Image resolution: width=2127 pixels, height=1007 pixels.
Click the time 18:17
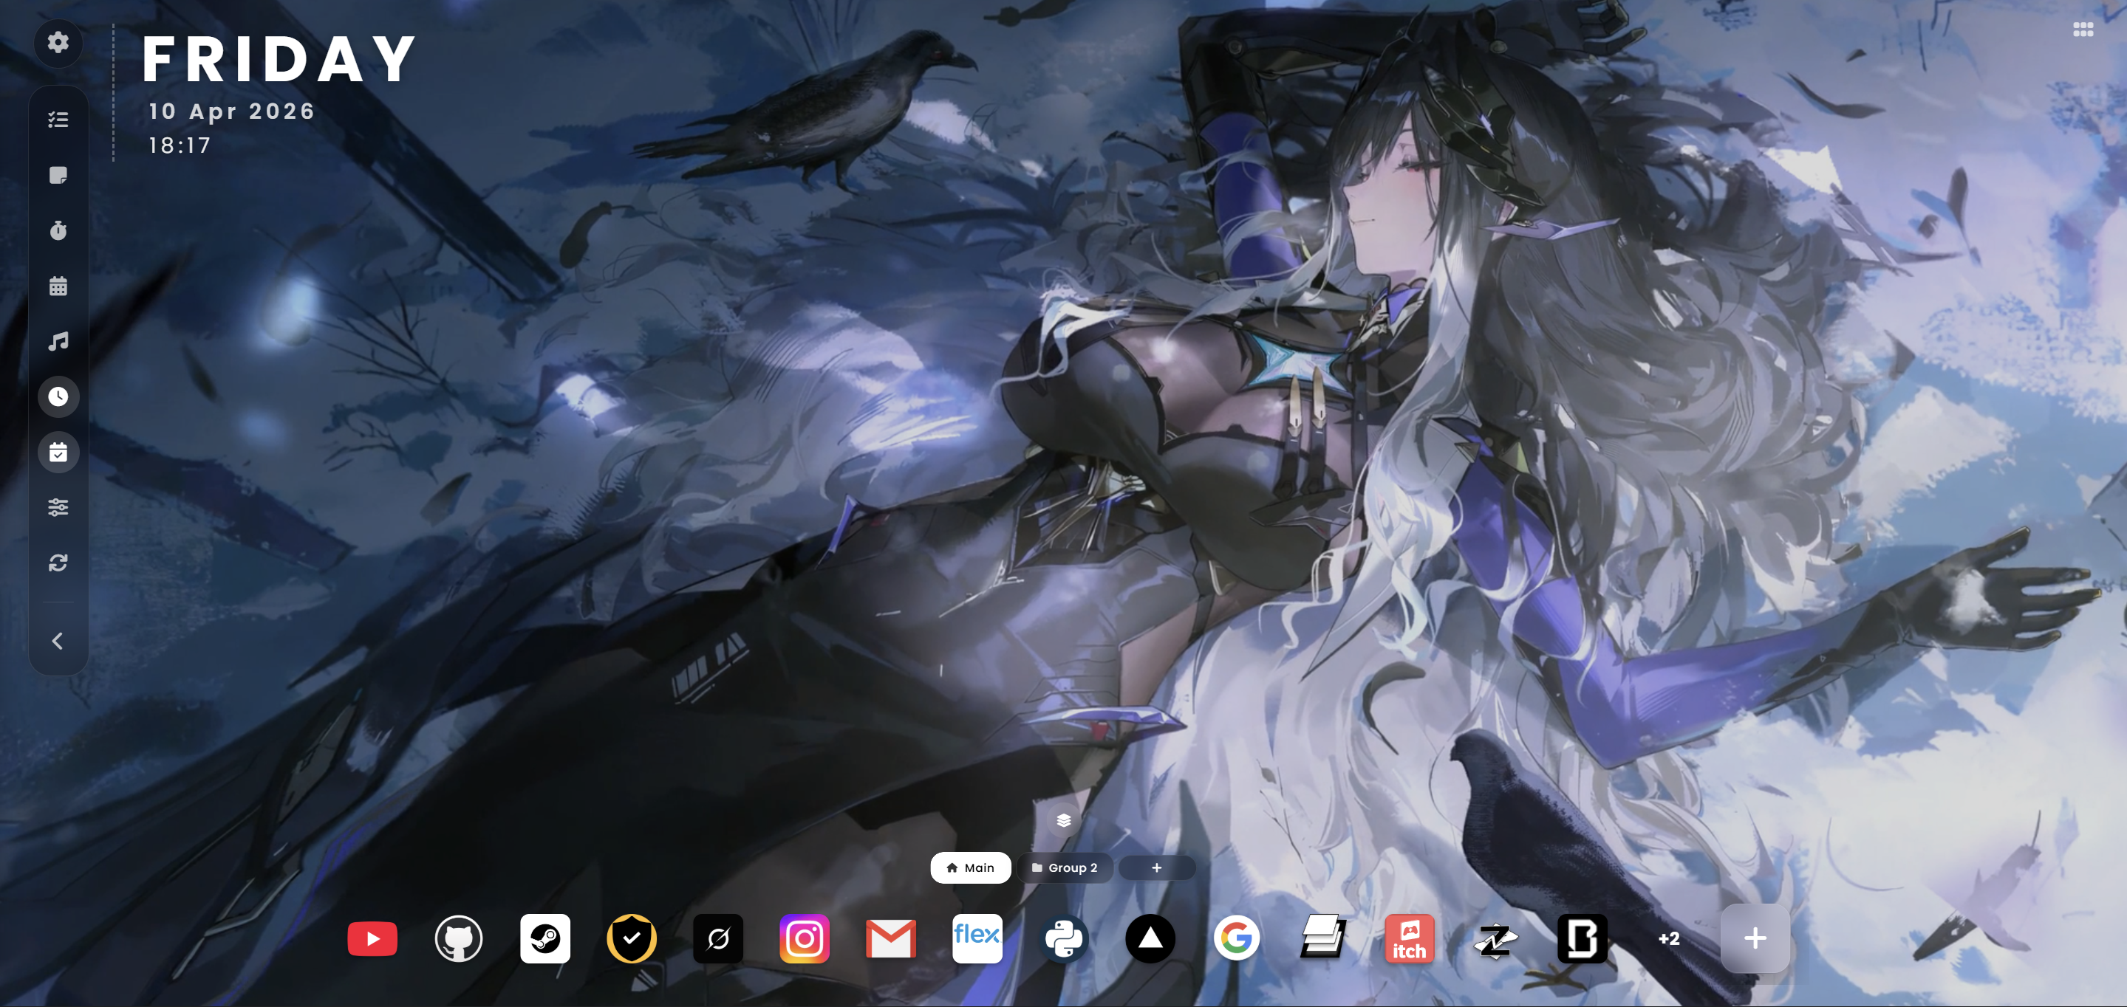pyautogui.click(x=180, y=146)
